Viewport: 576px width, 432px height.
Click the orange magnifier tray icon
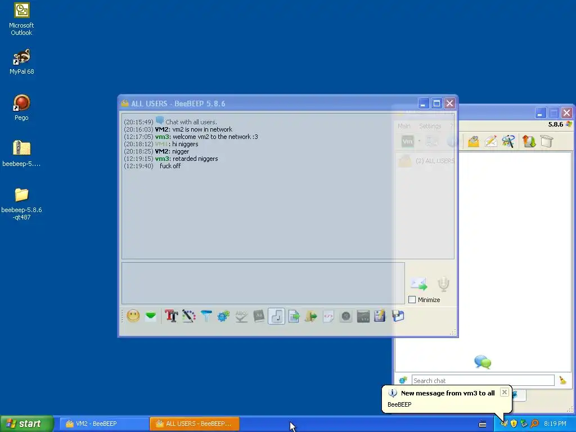(534, 424)
